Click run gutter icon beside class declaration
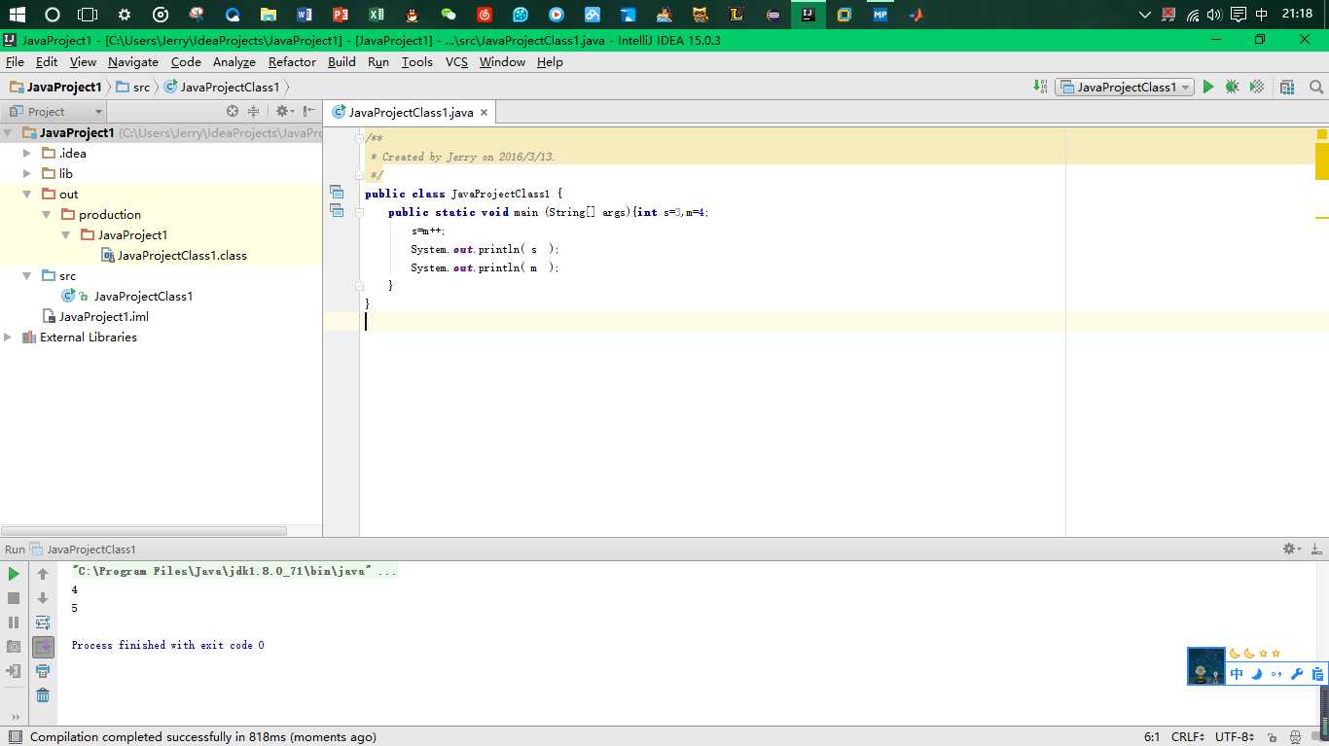This screenshot has height=746, width=1329. point(337,193)
